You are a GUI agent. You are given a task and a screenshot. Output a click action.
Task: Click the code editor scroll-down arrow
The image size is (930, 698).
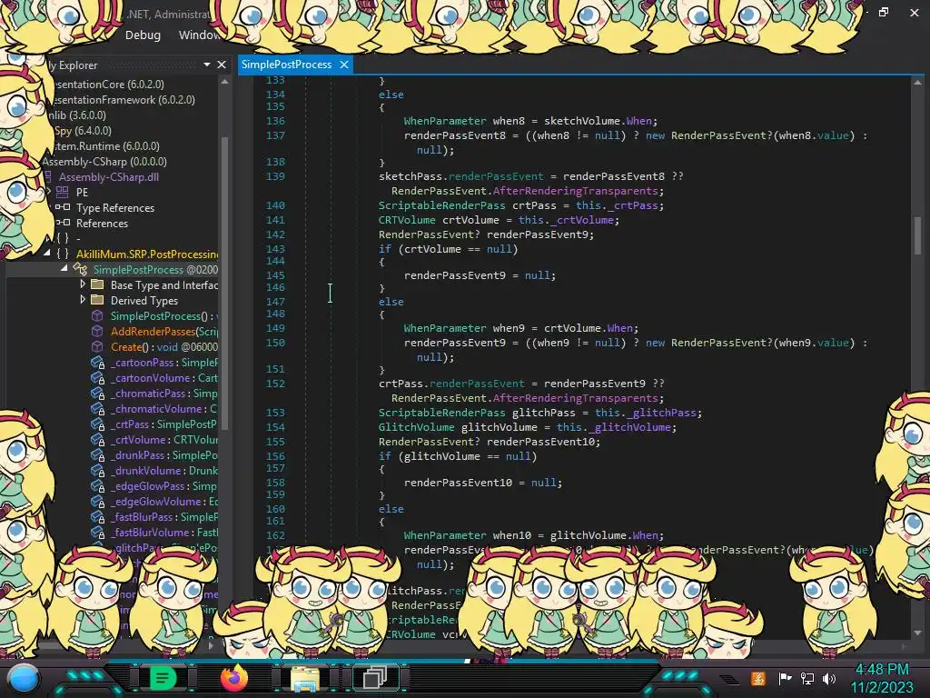pyautogui.click(x=917, y=633)
